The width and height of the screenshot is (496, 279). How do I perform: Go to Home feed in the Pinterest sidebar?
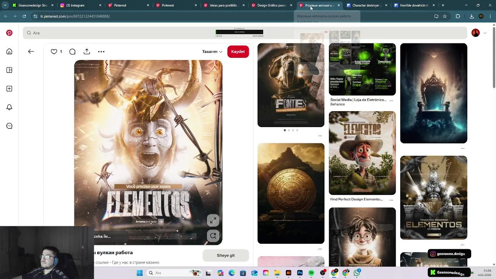click(x=9, y=52)
